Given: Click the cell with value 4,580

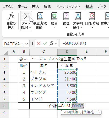Looking at the screenshot, I should 67,99.
